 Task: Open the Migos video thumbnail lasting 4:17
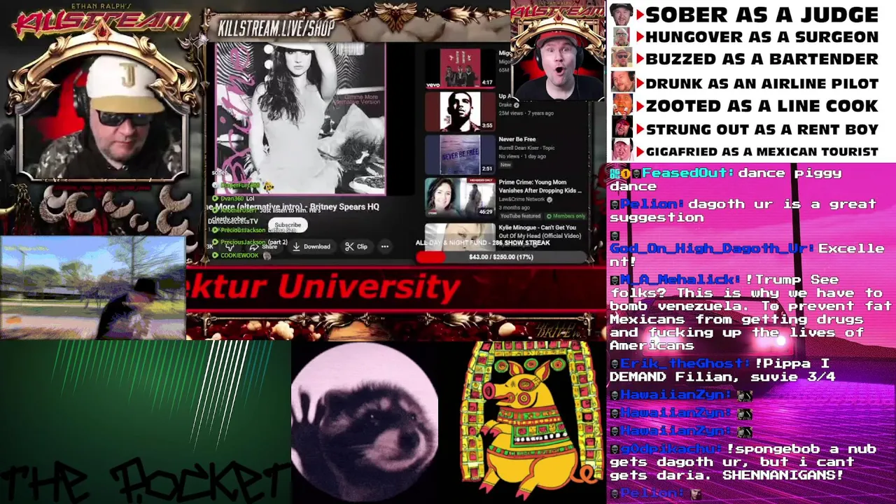[460, 68]
